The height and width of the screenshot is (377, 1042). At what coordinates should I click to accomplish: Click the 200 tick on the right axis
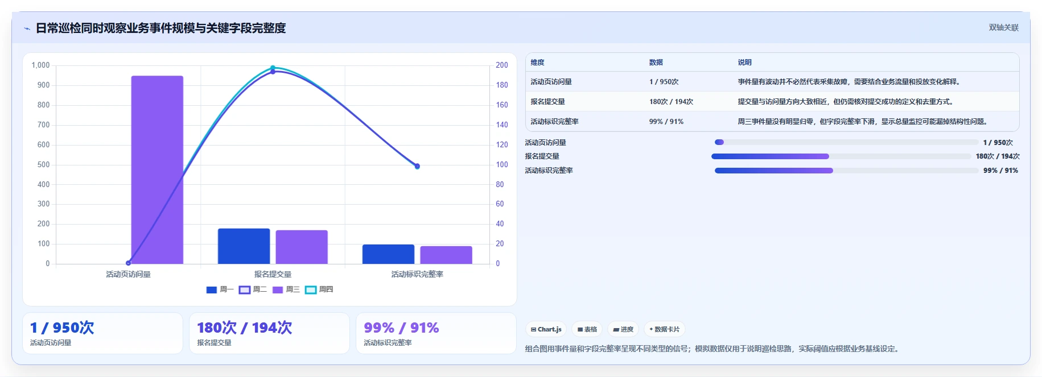(x=502, y=65)
